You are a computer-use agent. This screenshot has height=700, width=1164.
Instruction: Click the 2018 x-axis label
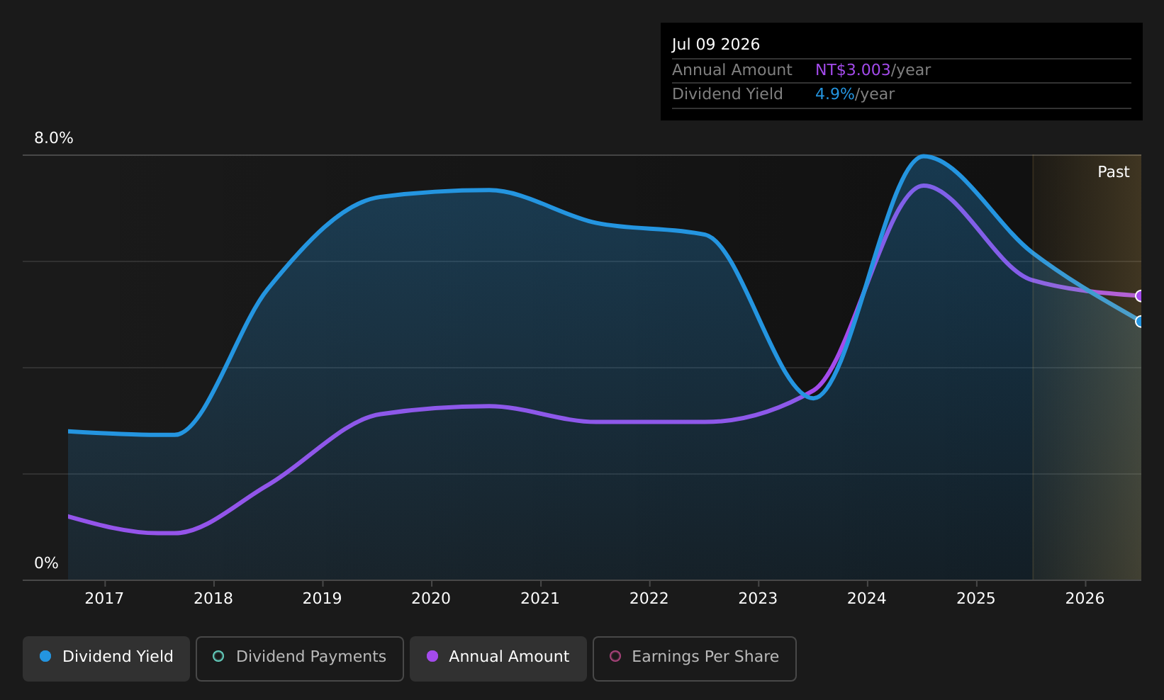coord(213,599)
